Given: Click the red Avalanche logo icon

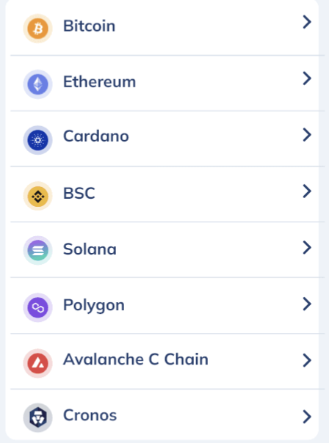Looking at the screenshot, I should pos(37,363).
